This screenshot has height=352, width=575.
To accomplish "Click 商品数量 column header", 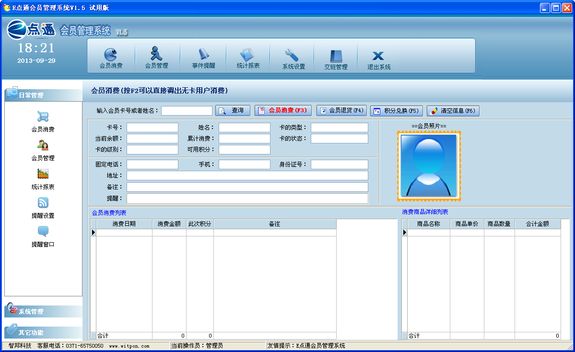I will coord(499,224).
